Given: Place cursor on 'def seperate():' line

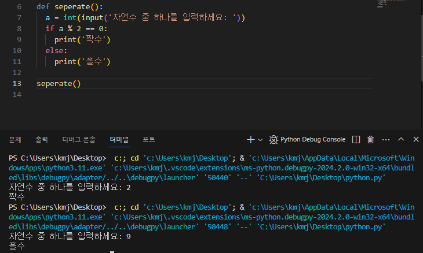Looking at the screenshot, I should pyautogui.click(x=70, y=7).
